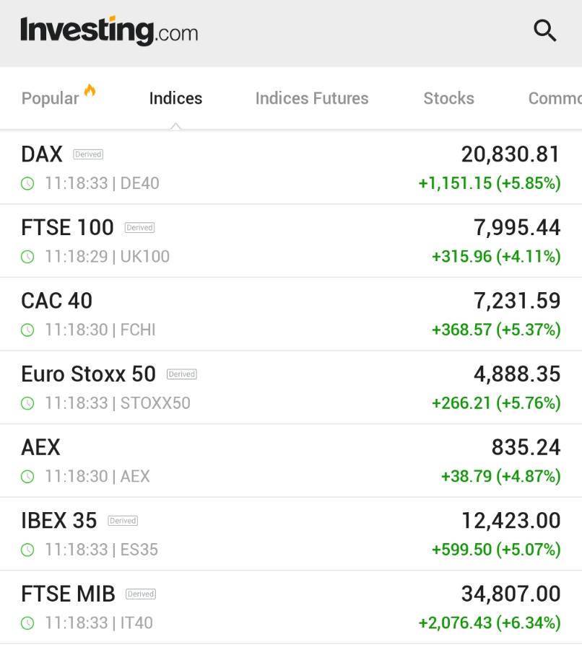Click Euro Stoxx 50 change +266.21
The height and width of the screenshot is (647, 582).
point(461,403)
